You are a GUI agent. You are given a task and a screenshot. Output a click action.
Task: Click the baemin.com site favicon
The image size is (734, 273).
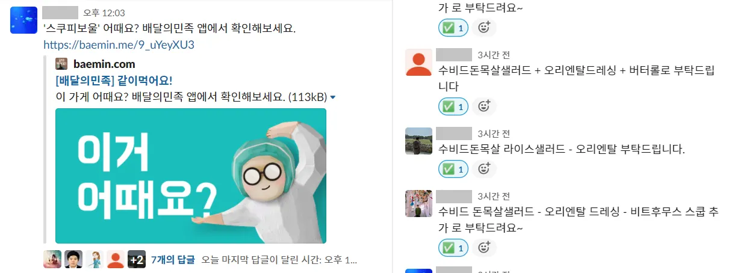point(61,64)
